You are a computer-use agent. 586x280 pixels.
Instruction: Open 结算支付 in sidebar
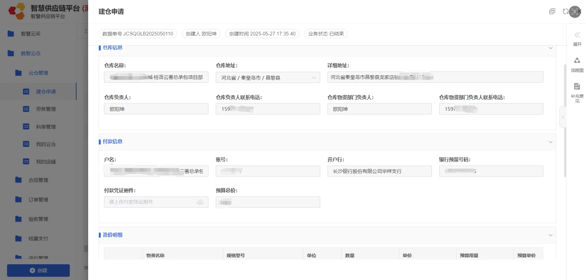pos(38,239)
